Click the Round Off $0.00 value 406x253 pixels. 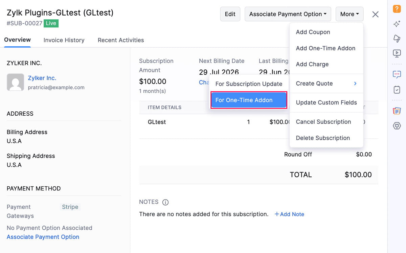click(x=364, y=155)
